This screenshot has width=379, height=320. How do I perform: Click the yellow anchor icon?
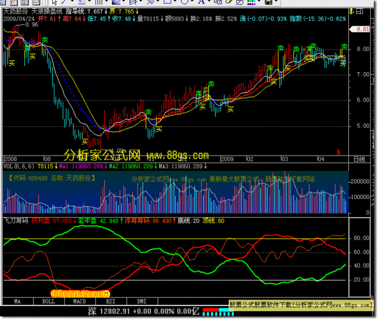(x=352, y=11)
